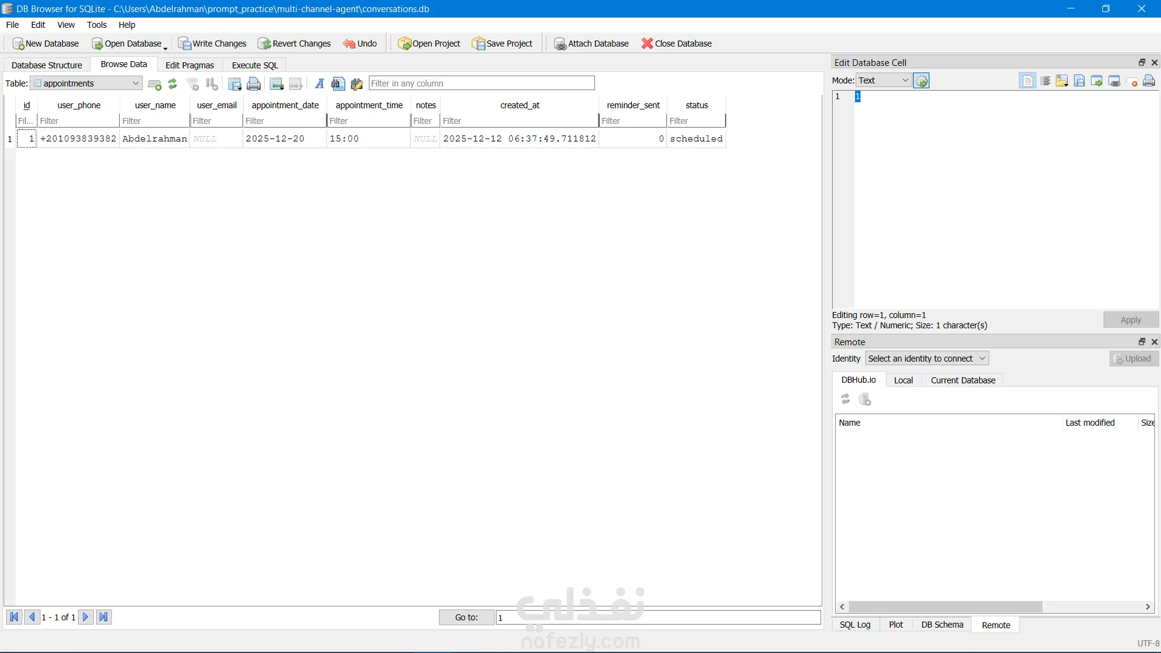
Task: Click the Remote panel horizontal scrollbar thumb
Action: [x=945, y=606]
